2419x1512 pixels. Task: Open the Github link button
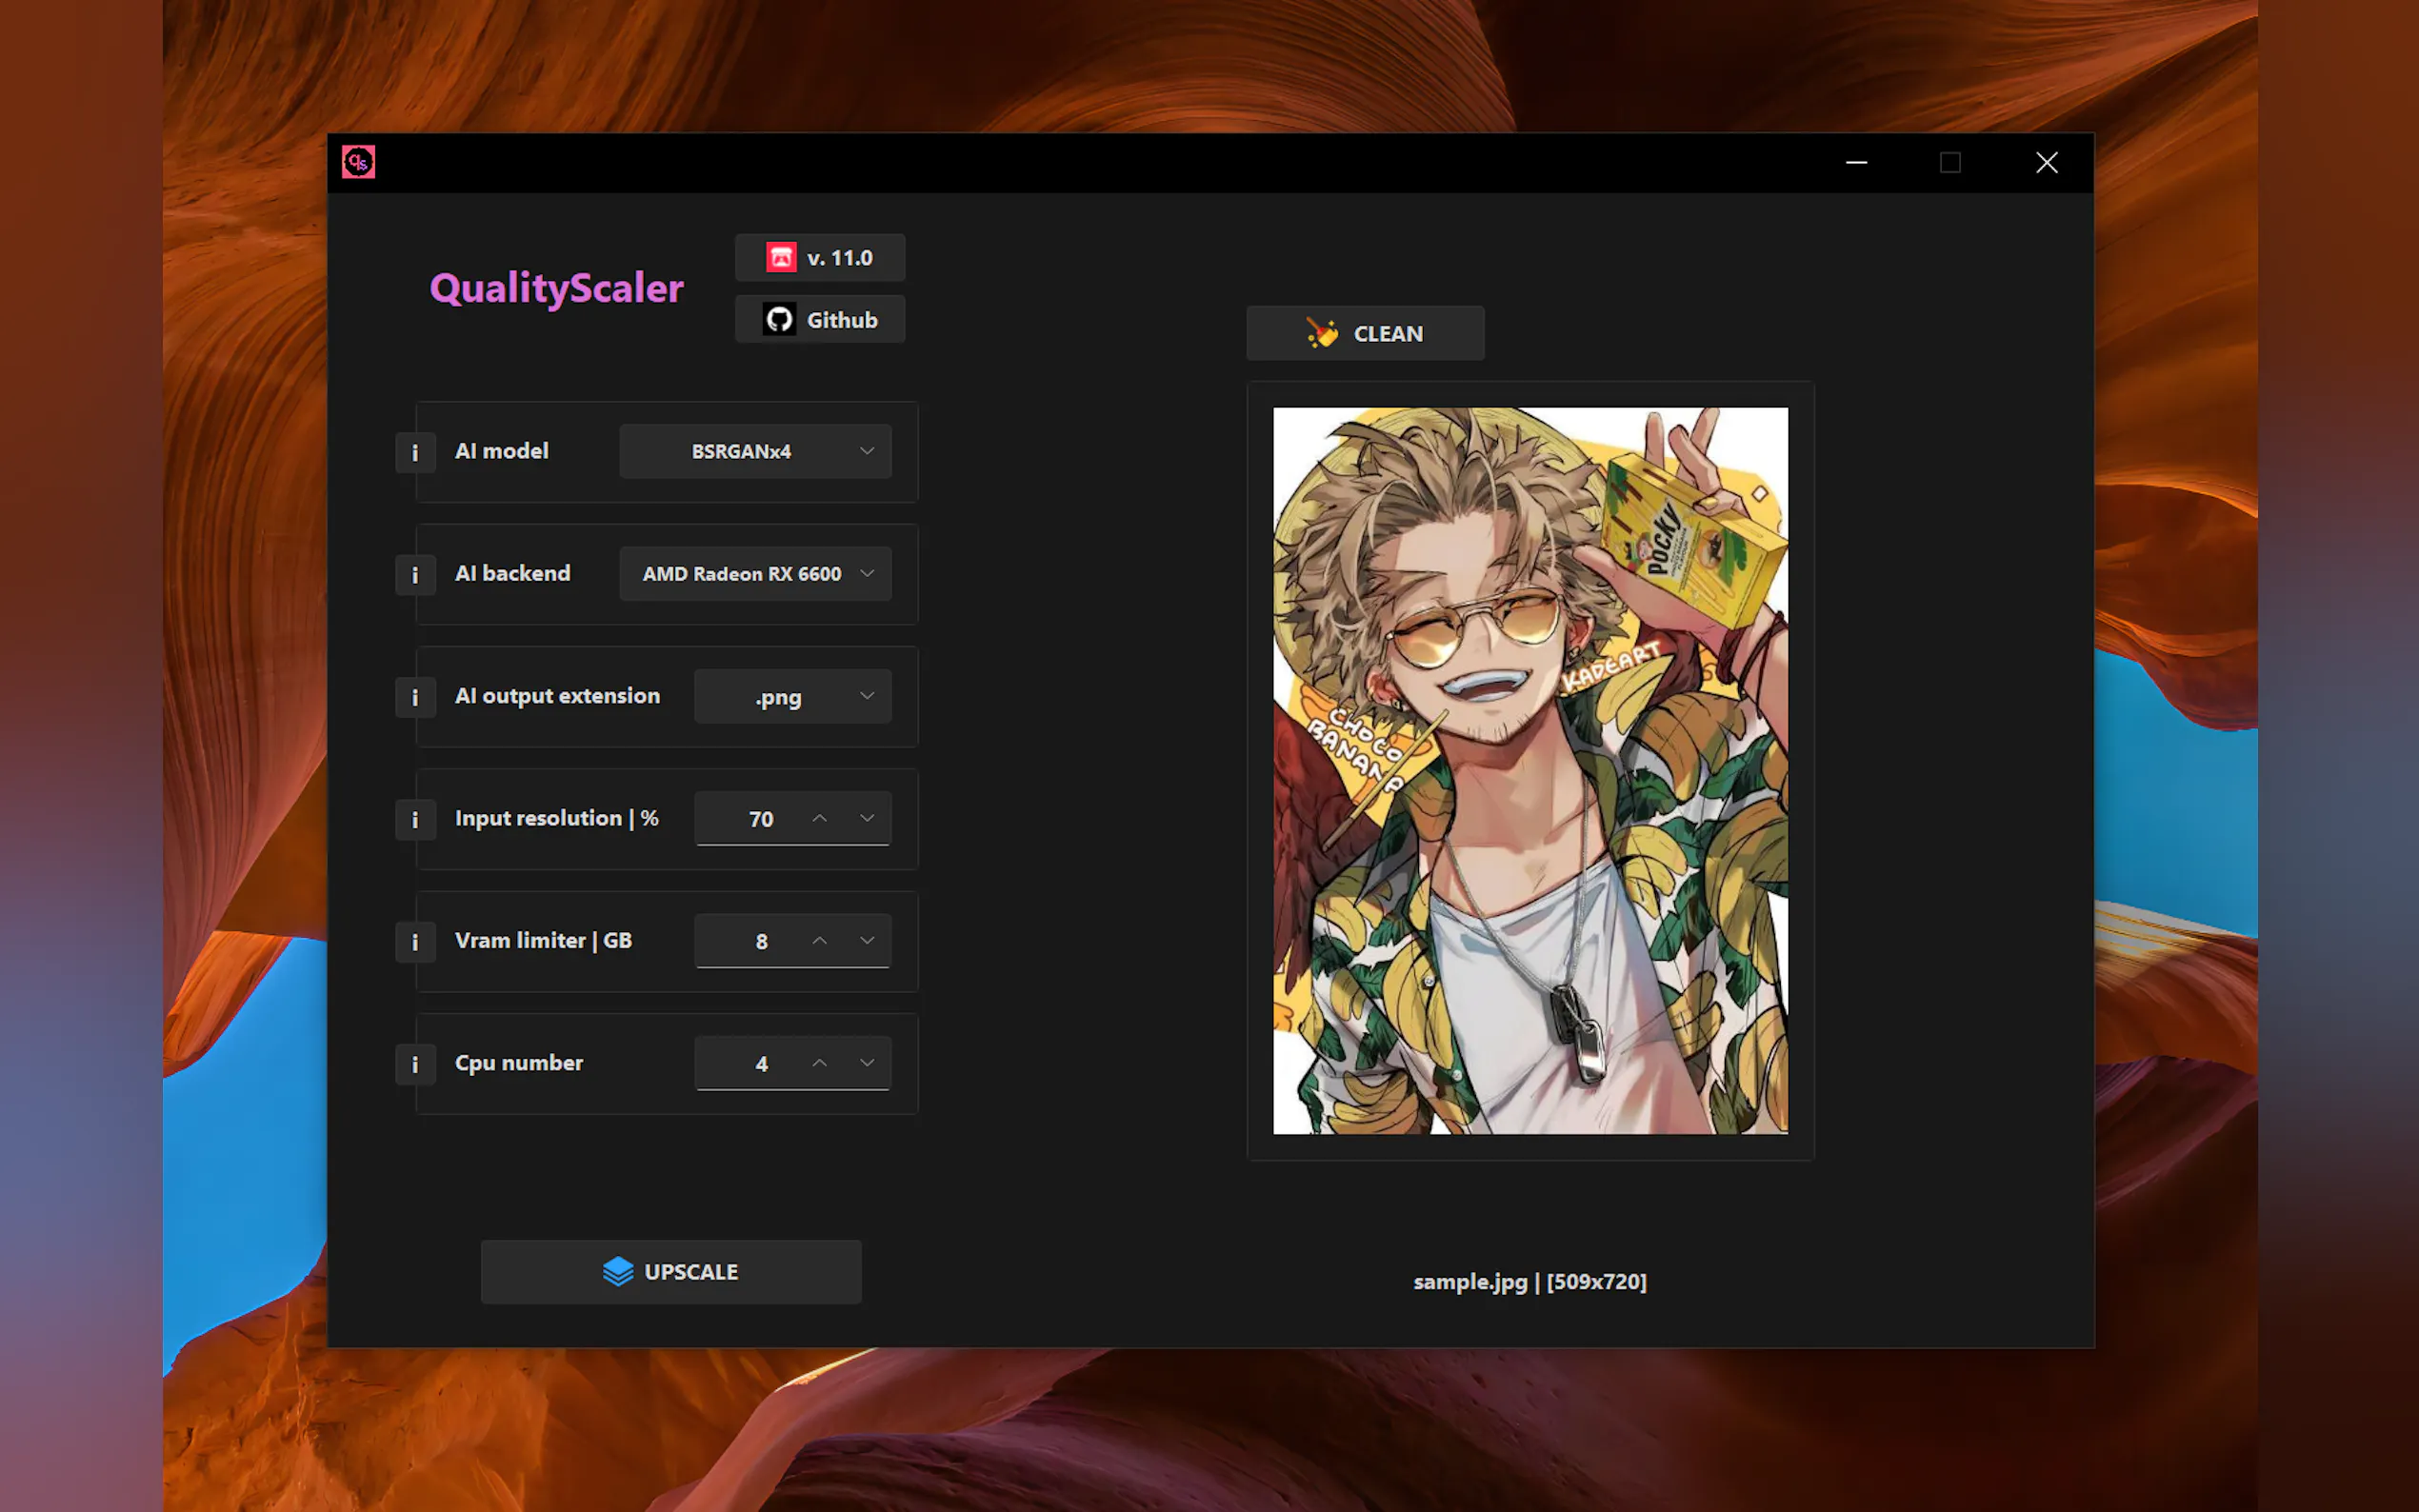click(x=820, y=320)
